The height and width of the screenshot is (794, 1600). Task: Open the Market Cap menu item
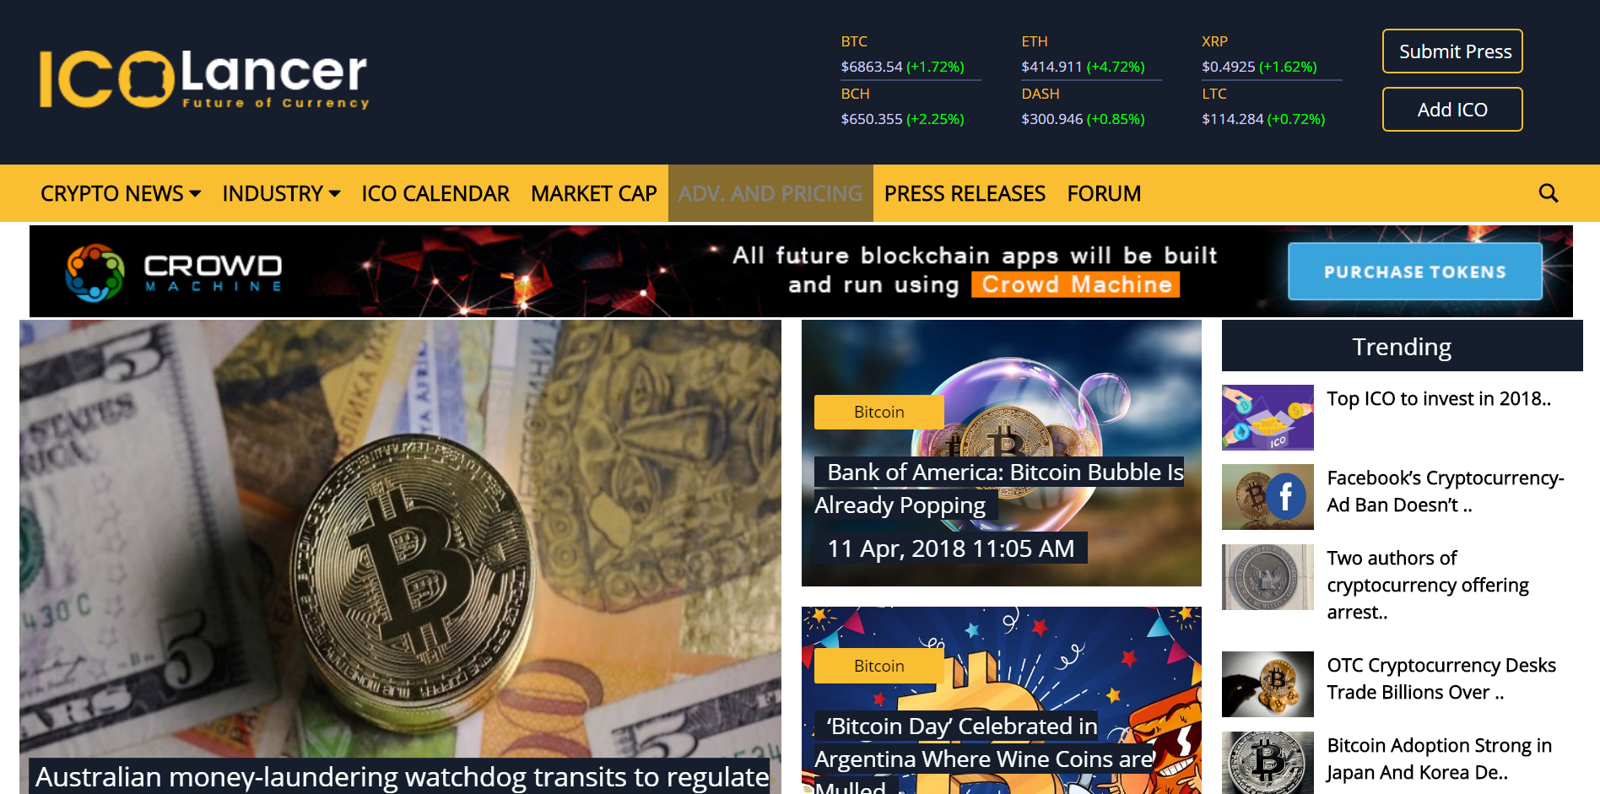coord(594,194)
